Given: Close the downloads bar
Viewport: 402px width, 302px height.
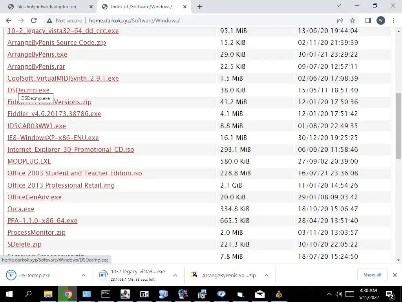Looking at the screenshot, I should pos(395,275).
